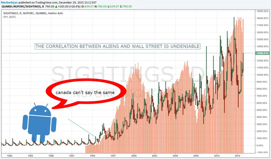Click the O:639.07 open value
Screen dimensions: 271x159
point(88,7)
